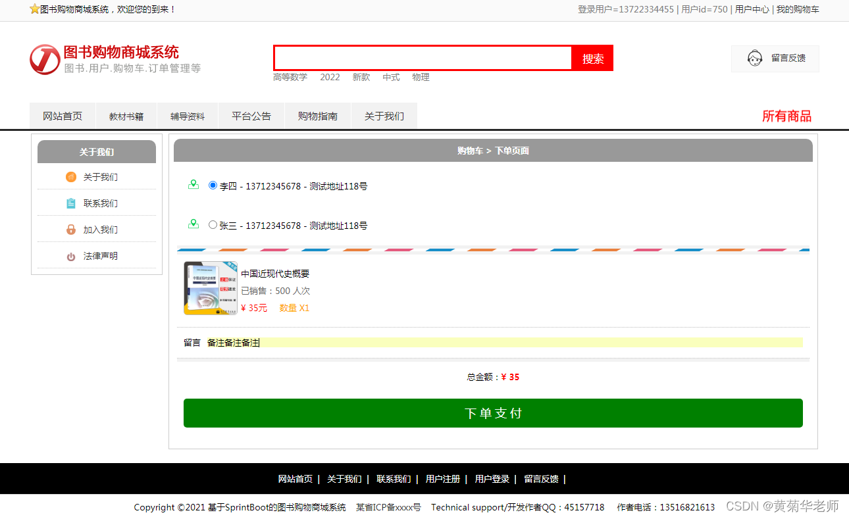Click the 新款 search suggestion

(361, 77)
